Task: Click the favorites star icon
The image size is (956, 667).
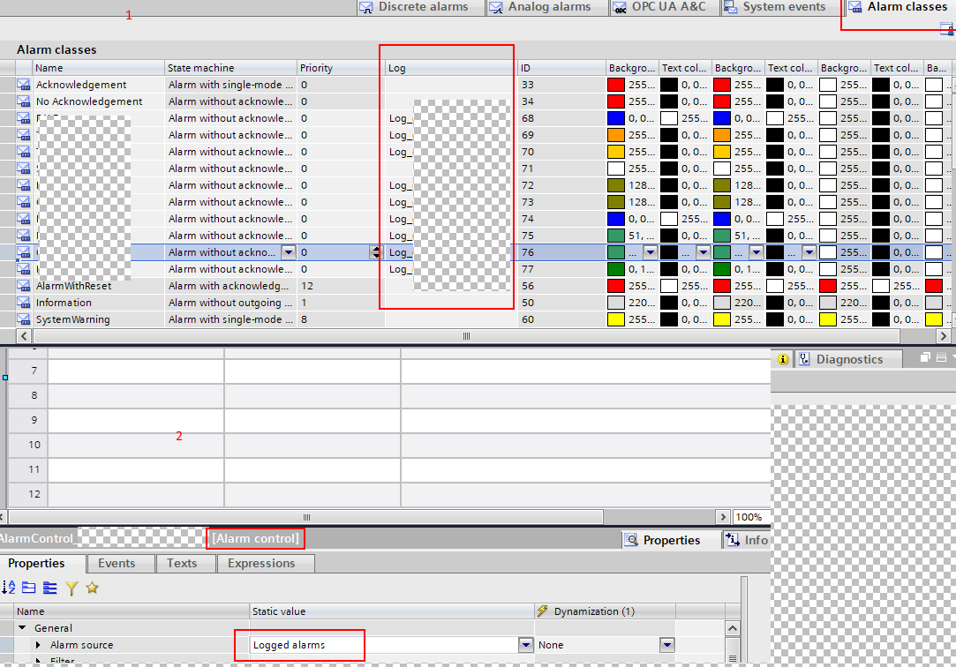Action: coord(92,588)
